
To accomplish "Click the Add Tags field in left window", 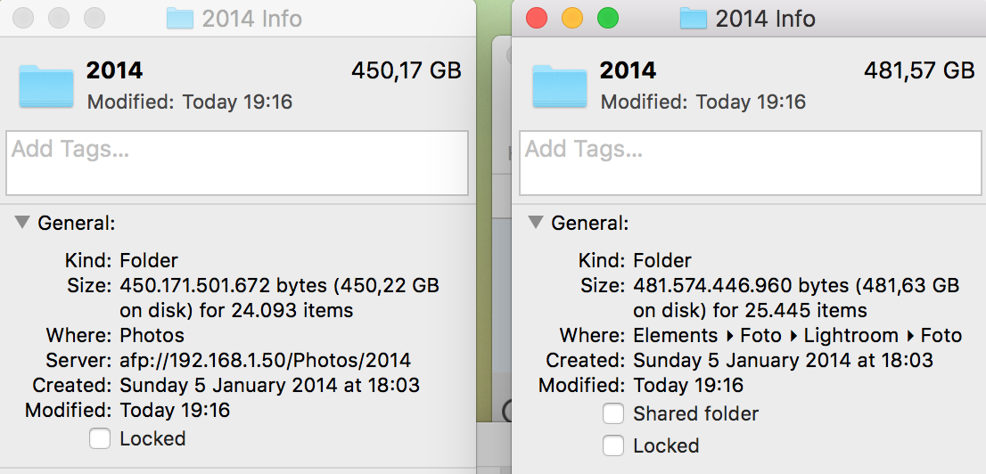I will (237, 163).
